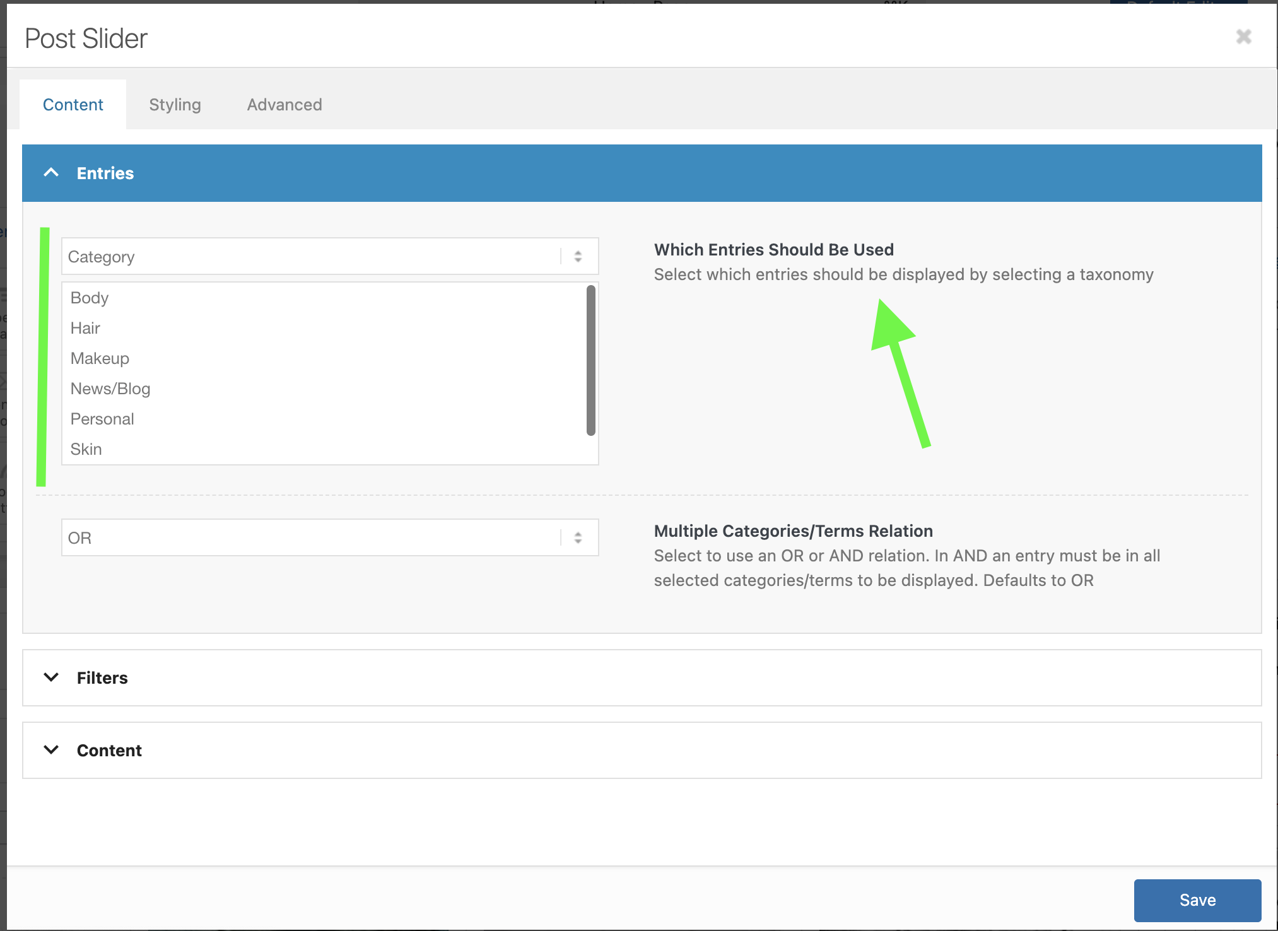Collapse the Entries section chevron
This screenshot has height=931, width=1278.
point(51,173)
